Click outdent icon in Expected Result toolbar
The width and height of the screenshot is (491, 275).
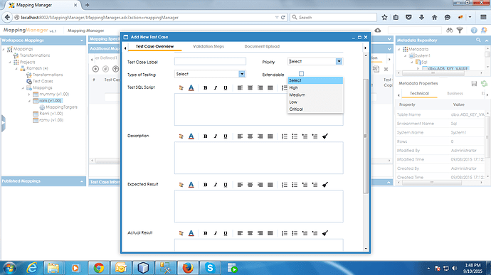click(x=305, y=185)
